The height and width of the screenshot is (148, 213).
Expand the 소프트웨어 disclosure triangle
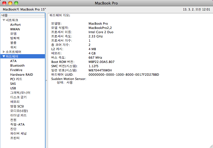4,52
